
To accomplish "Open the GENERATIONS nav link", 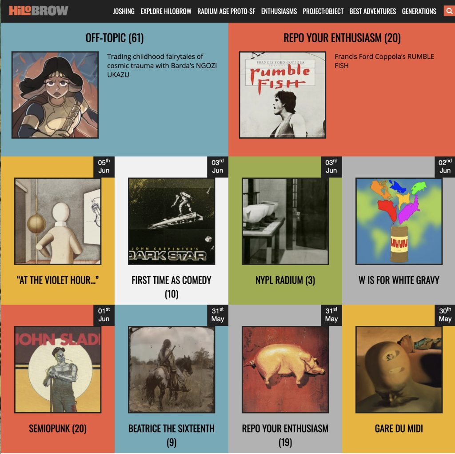I will tap(419, 11).
